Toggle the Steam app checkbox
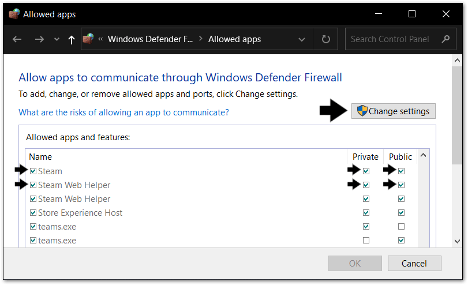Viewport: 468px width, 285px height. tap(33, 171)
